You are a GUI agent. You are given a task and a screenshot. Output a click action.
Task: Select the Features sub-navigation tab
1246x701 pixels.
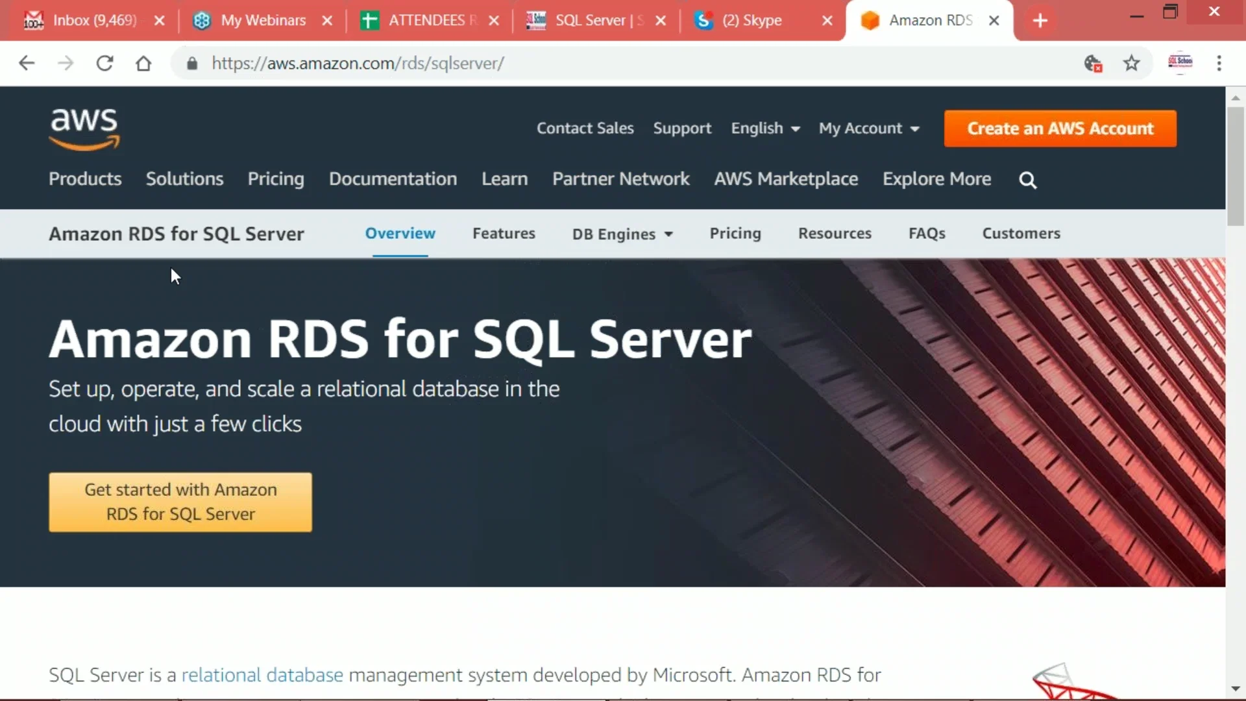coord(504,234)
